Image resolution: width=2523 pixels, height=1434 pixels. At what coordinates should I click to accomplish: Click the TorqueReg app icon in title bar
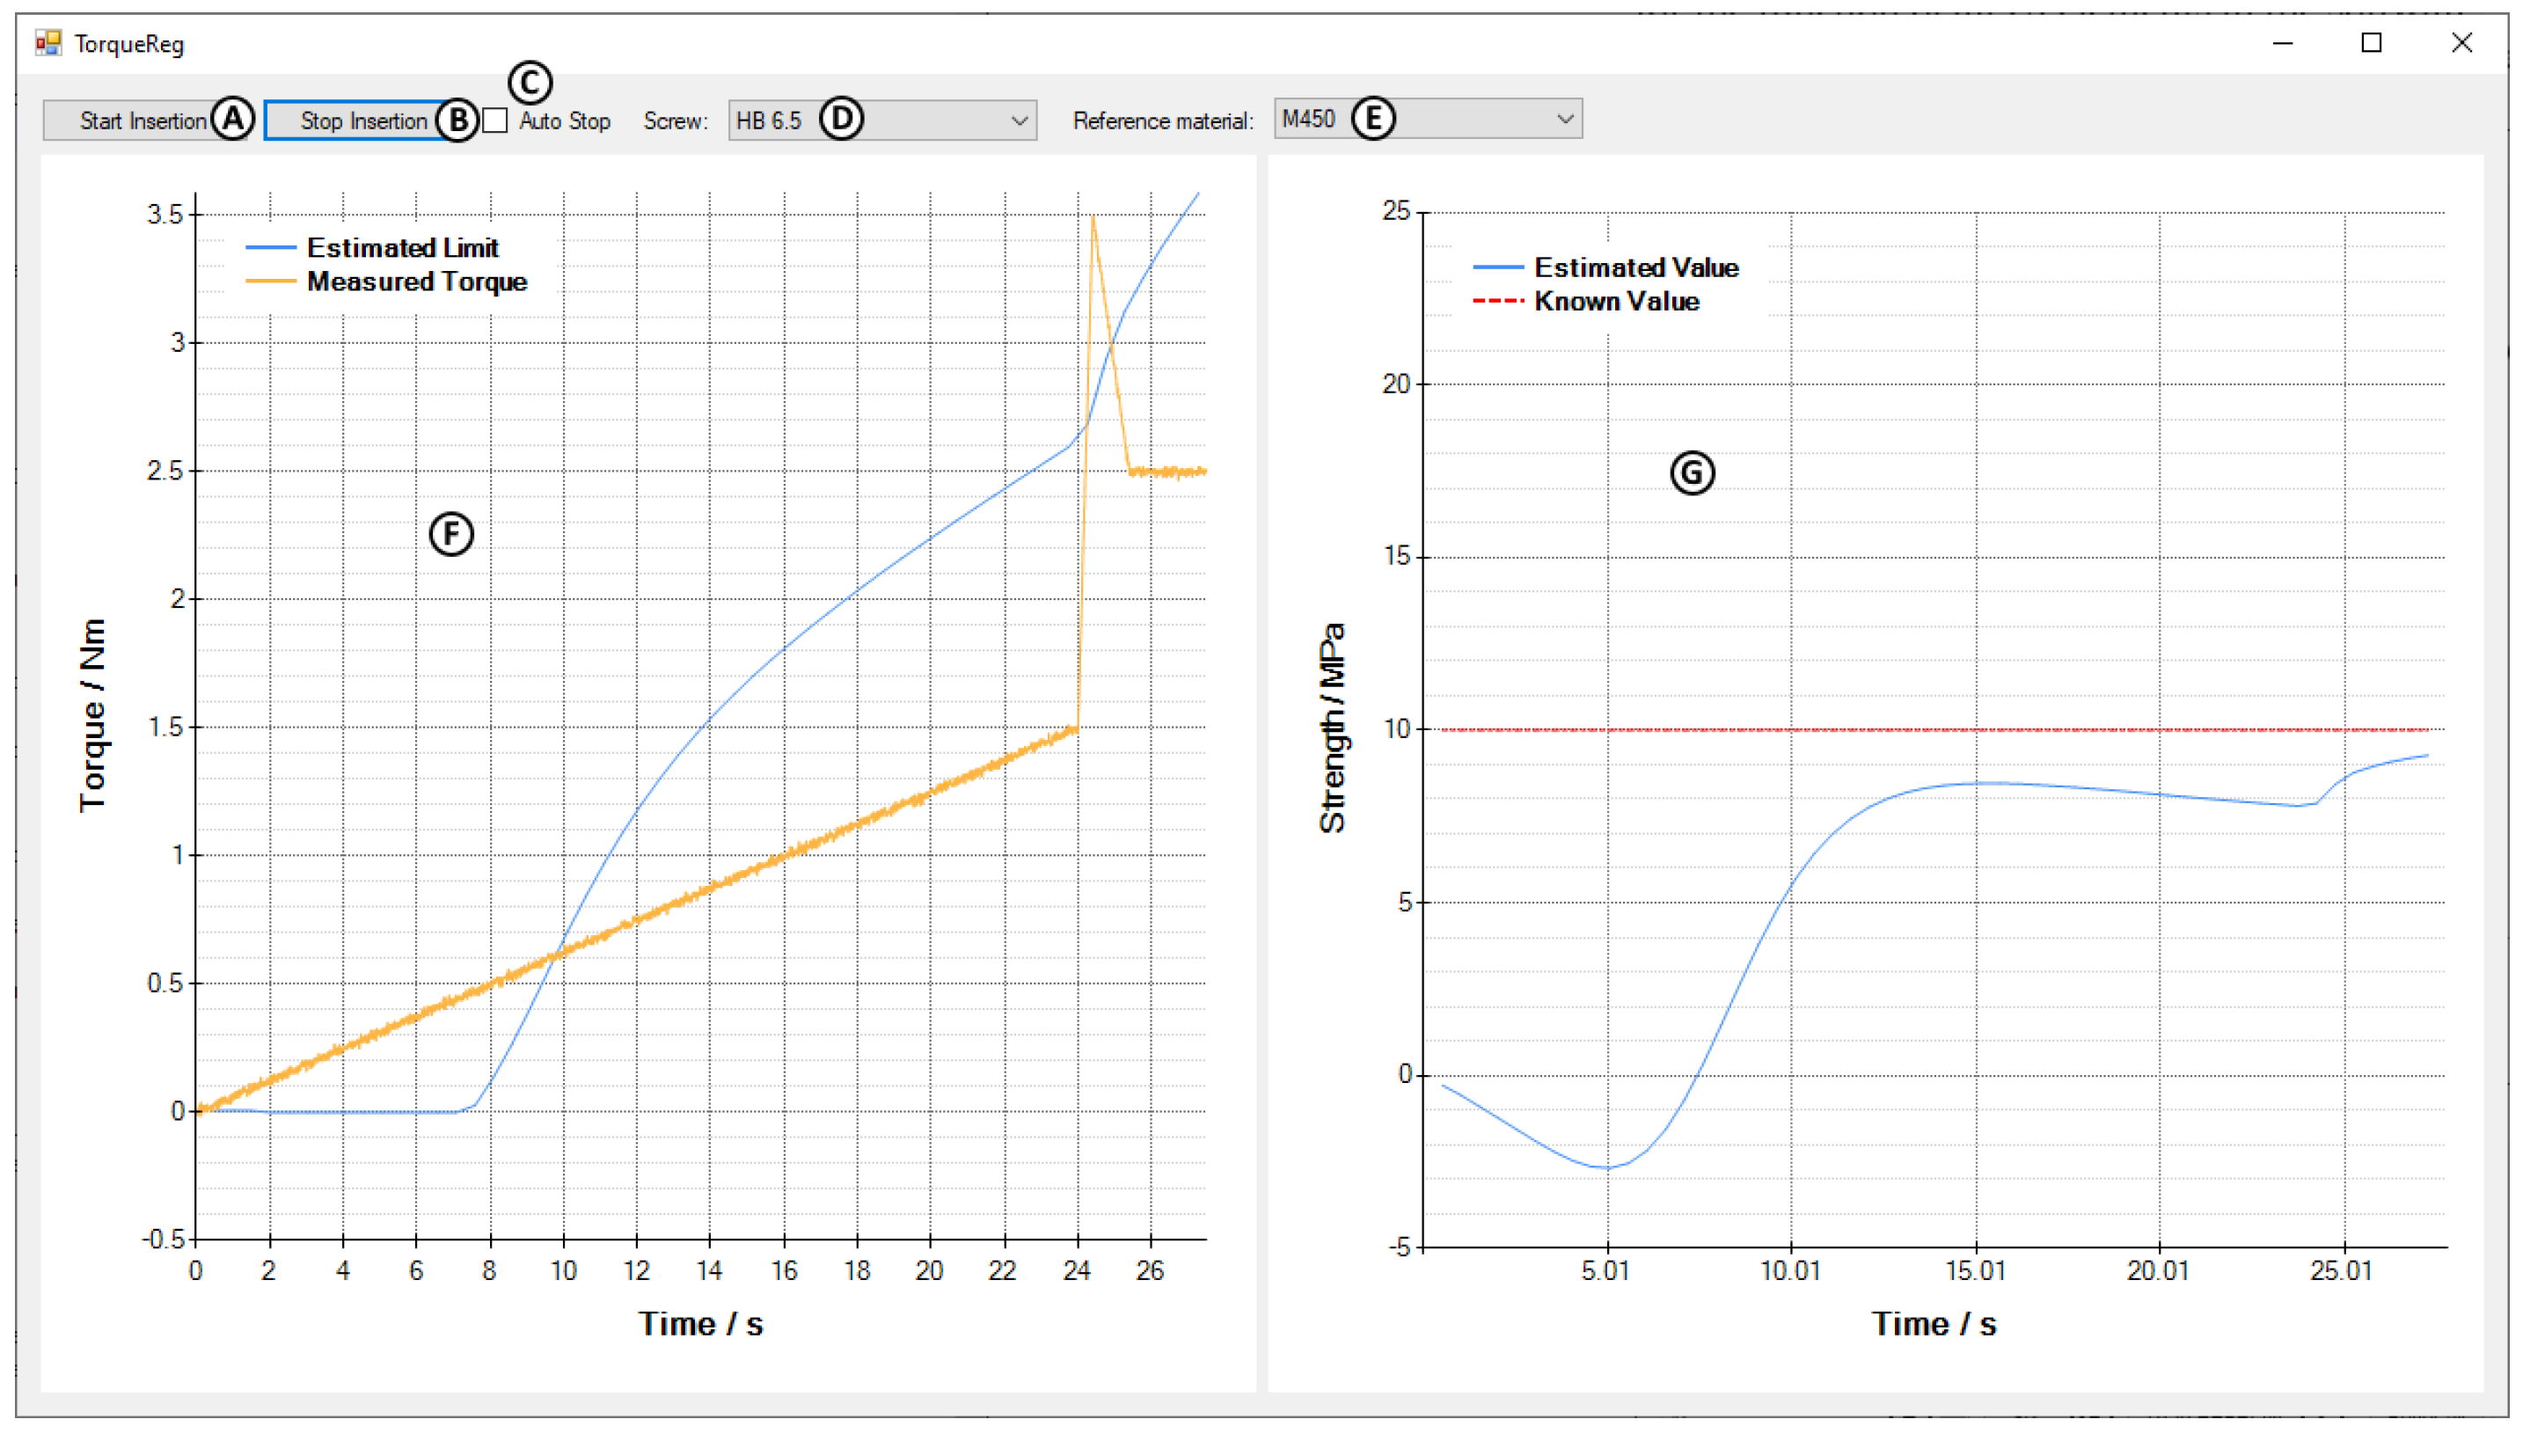tap(48, 43)
